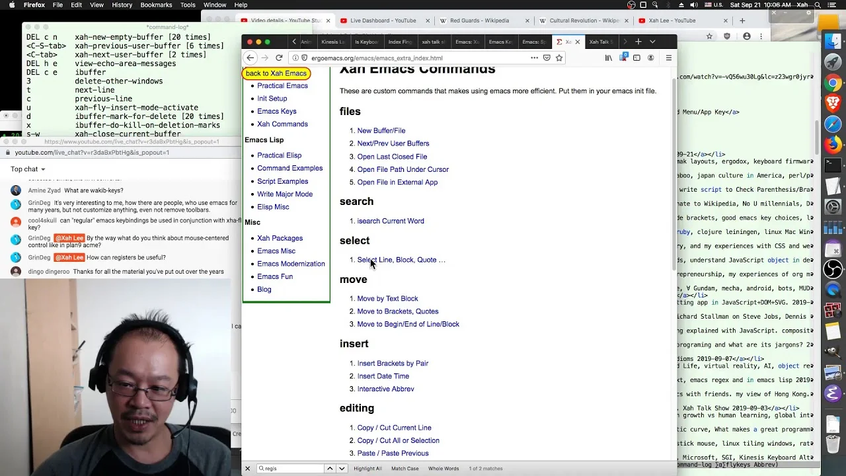The height and width of the screenshot is (476, 846).
Task: Open the Firefox Library icon
Action: pyautogui.click(x=609, y=58)
